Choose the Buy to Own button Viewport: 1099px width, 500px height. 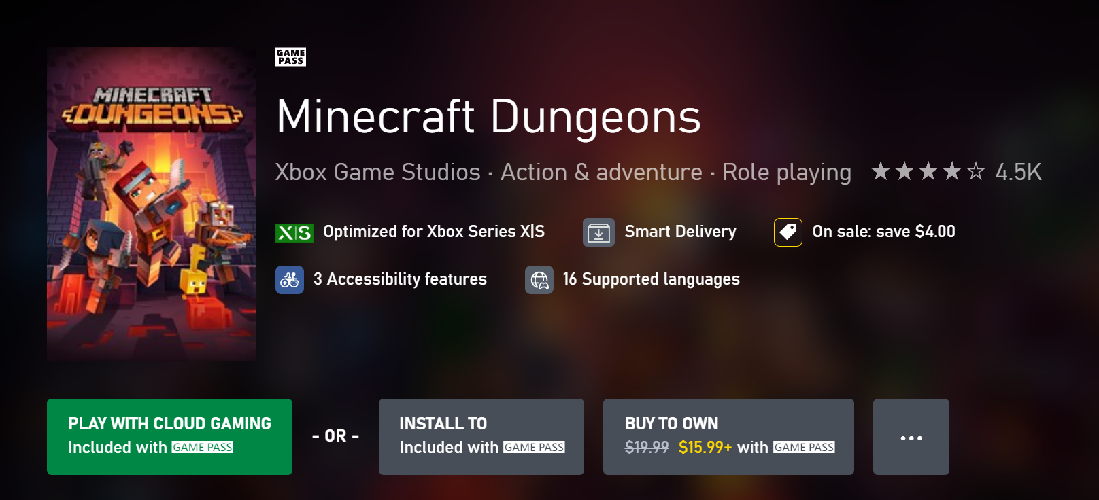point(728,437)
